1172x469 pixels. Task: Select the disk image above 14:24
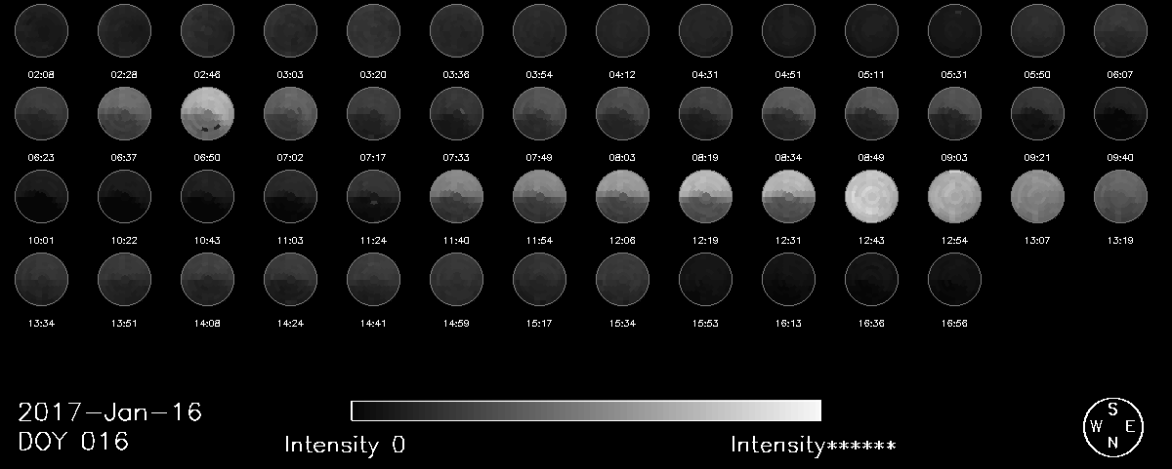290,281
